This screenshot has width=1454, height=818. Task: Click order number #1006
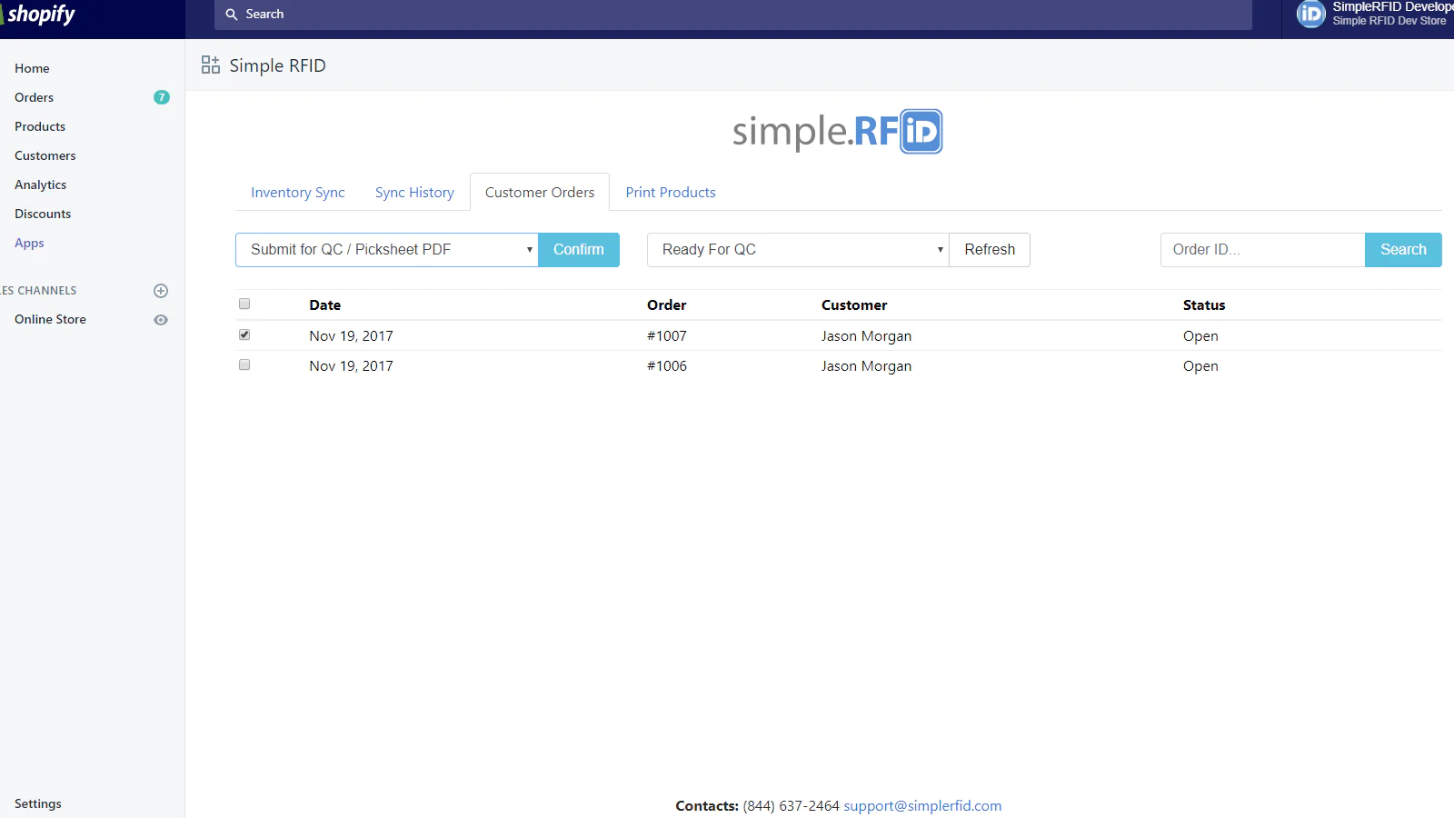(667, 366)
